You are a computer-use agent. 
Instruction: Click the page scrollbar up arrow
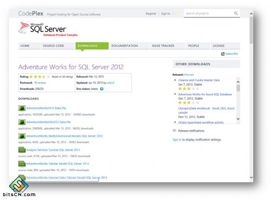click(x=251, y=14)
